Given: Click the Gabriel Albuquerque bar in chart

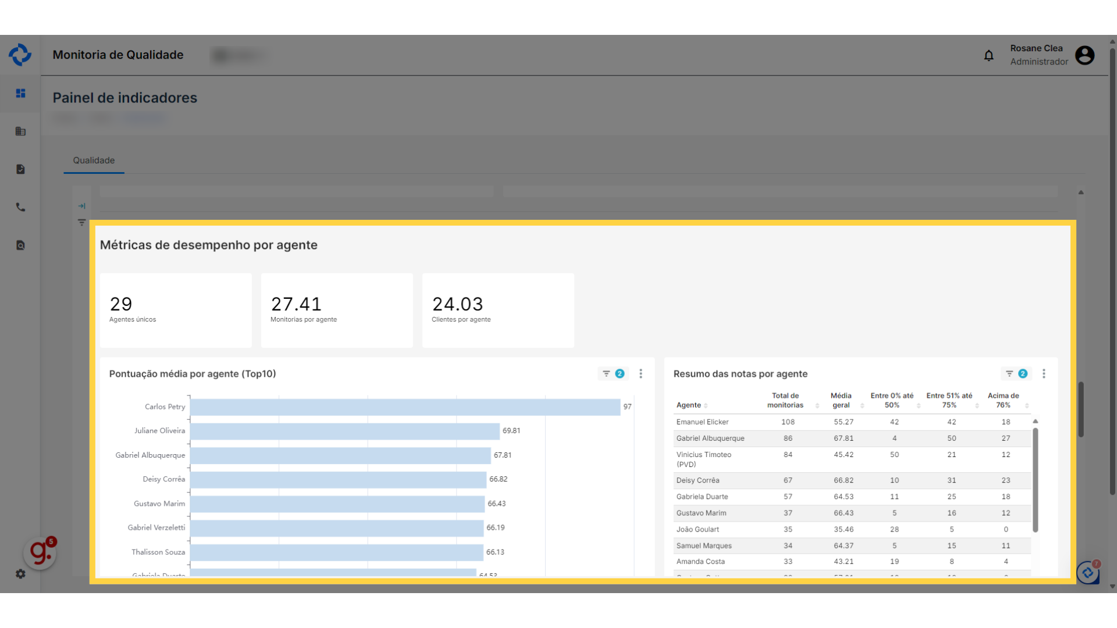Looking at the screenshot, I should click(x=340, y=455).
